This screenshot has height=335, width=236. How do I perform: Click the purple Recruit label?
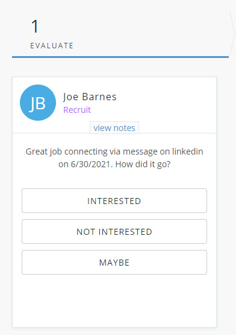point(77,110)
